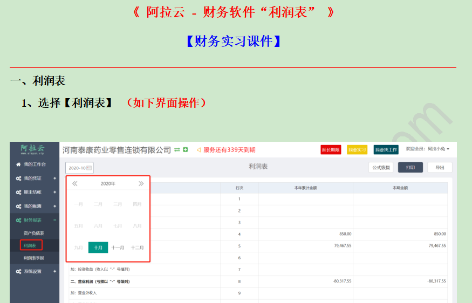Open the 期末结帐 menu label
Image resolution: width=472 pixels, height=303 pixels.
[x=32, y=192]
